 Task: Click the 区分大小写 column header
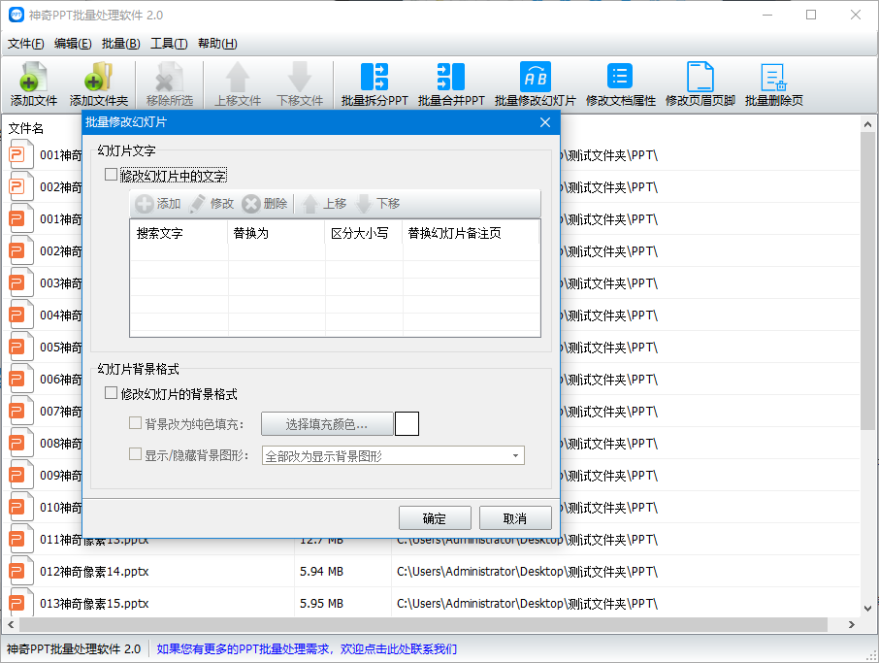coord(364,233)
